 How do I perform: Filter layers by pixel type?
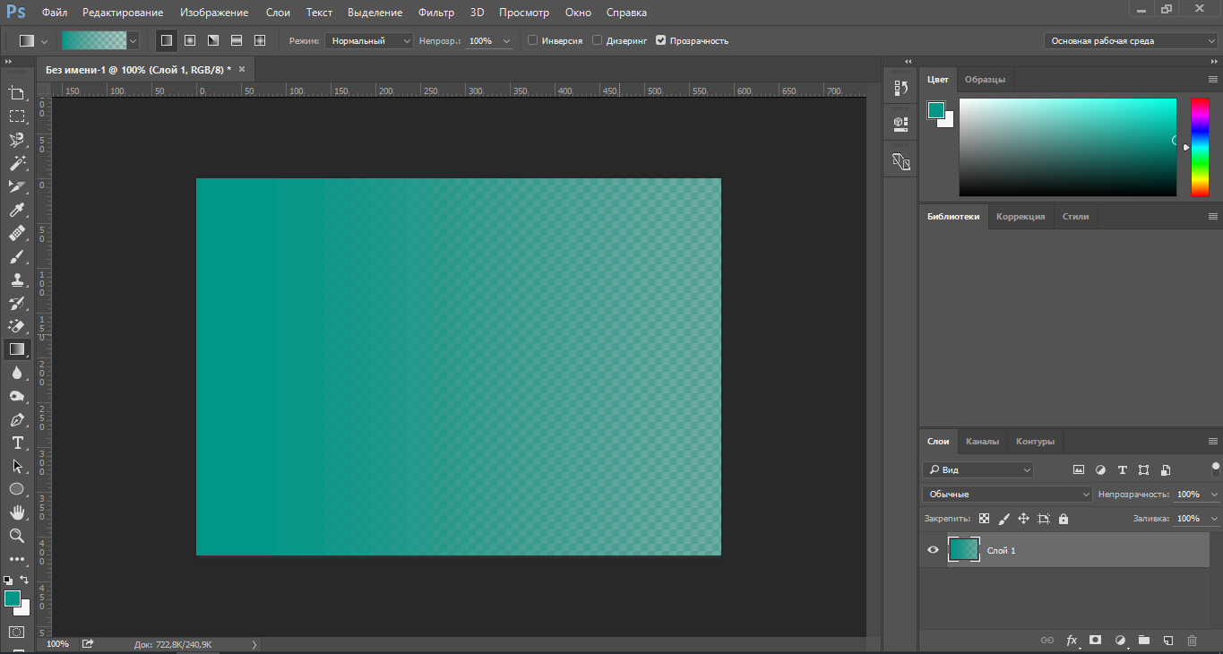(1079, 469)
